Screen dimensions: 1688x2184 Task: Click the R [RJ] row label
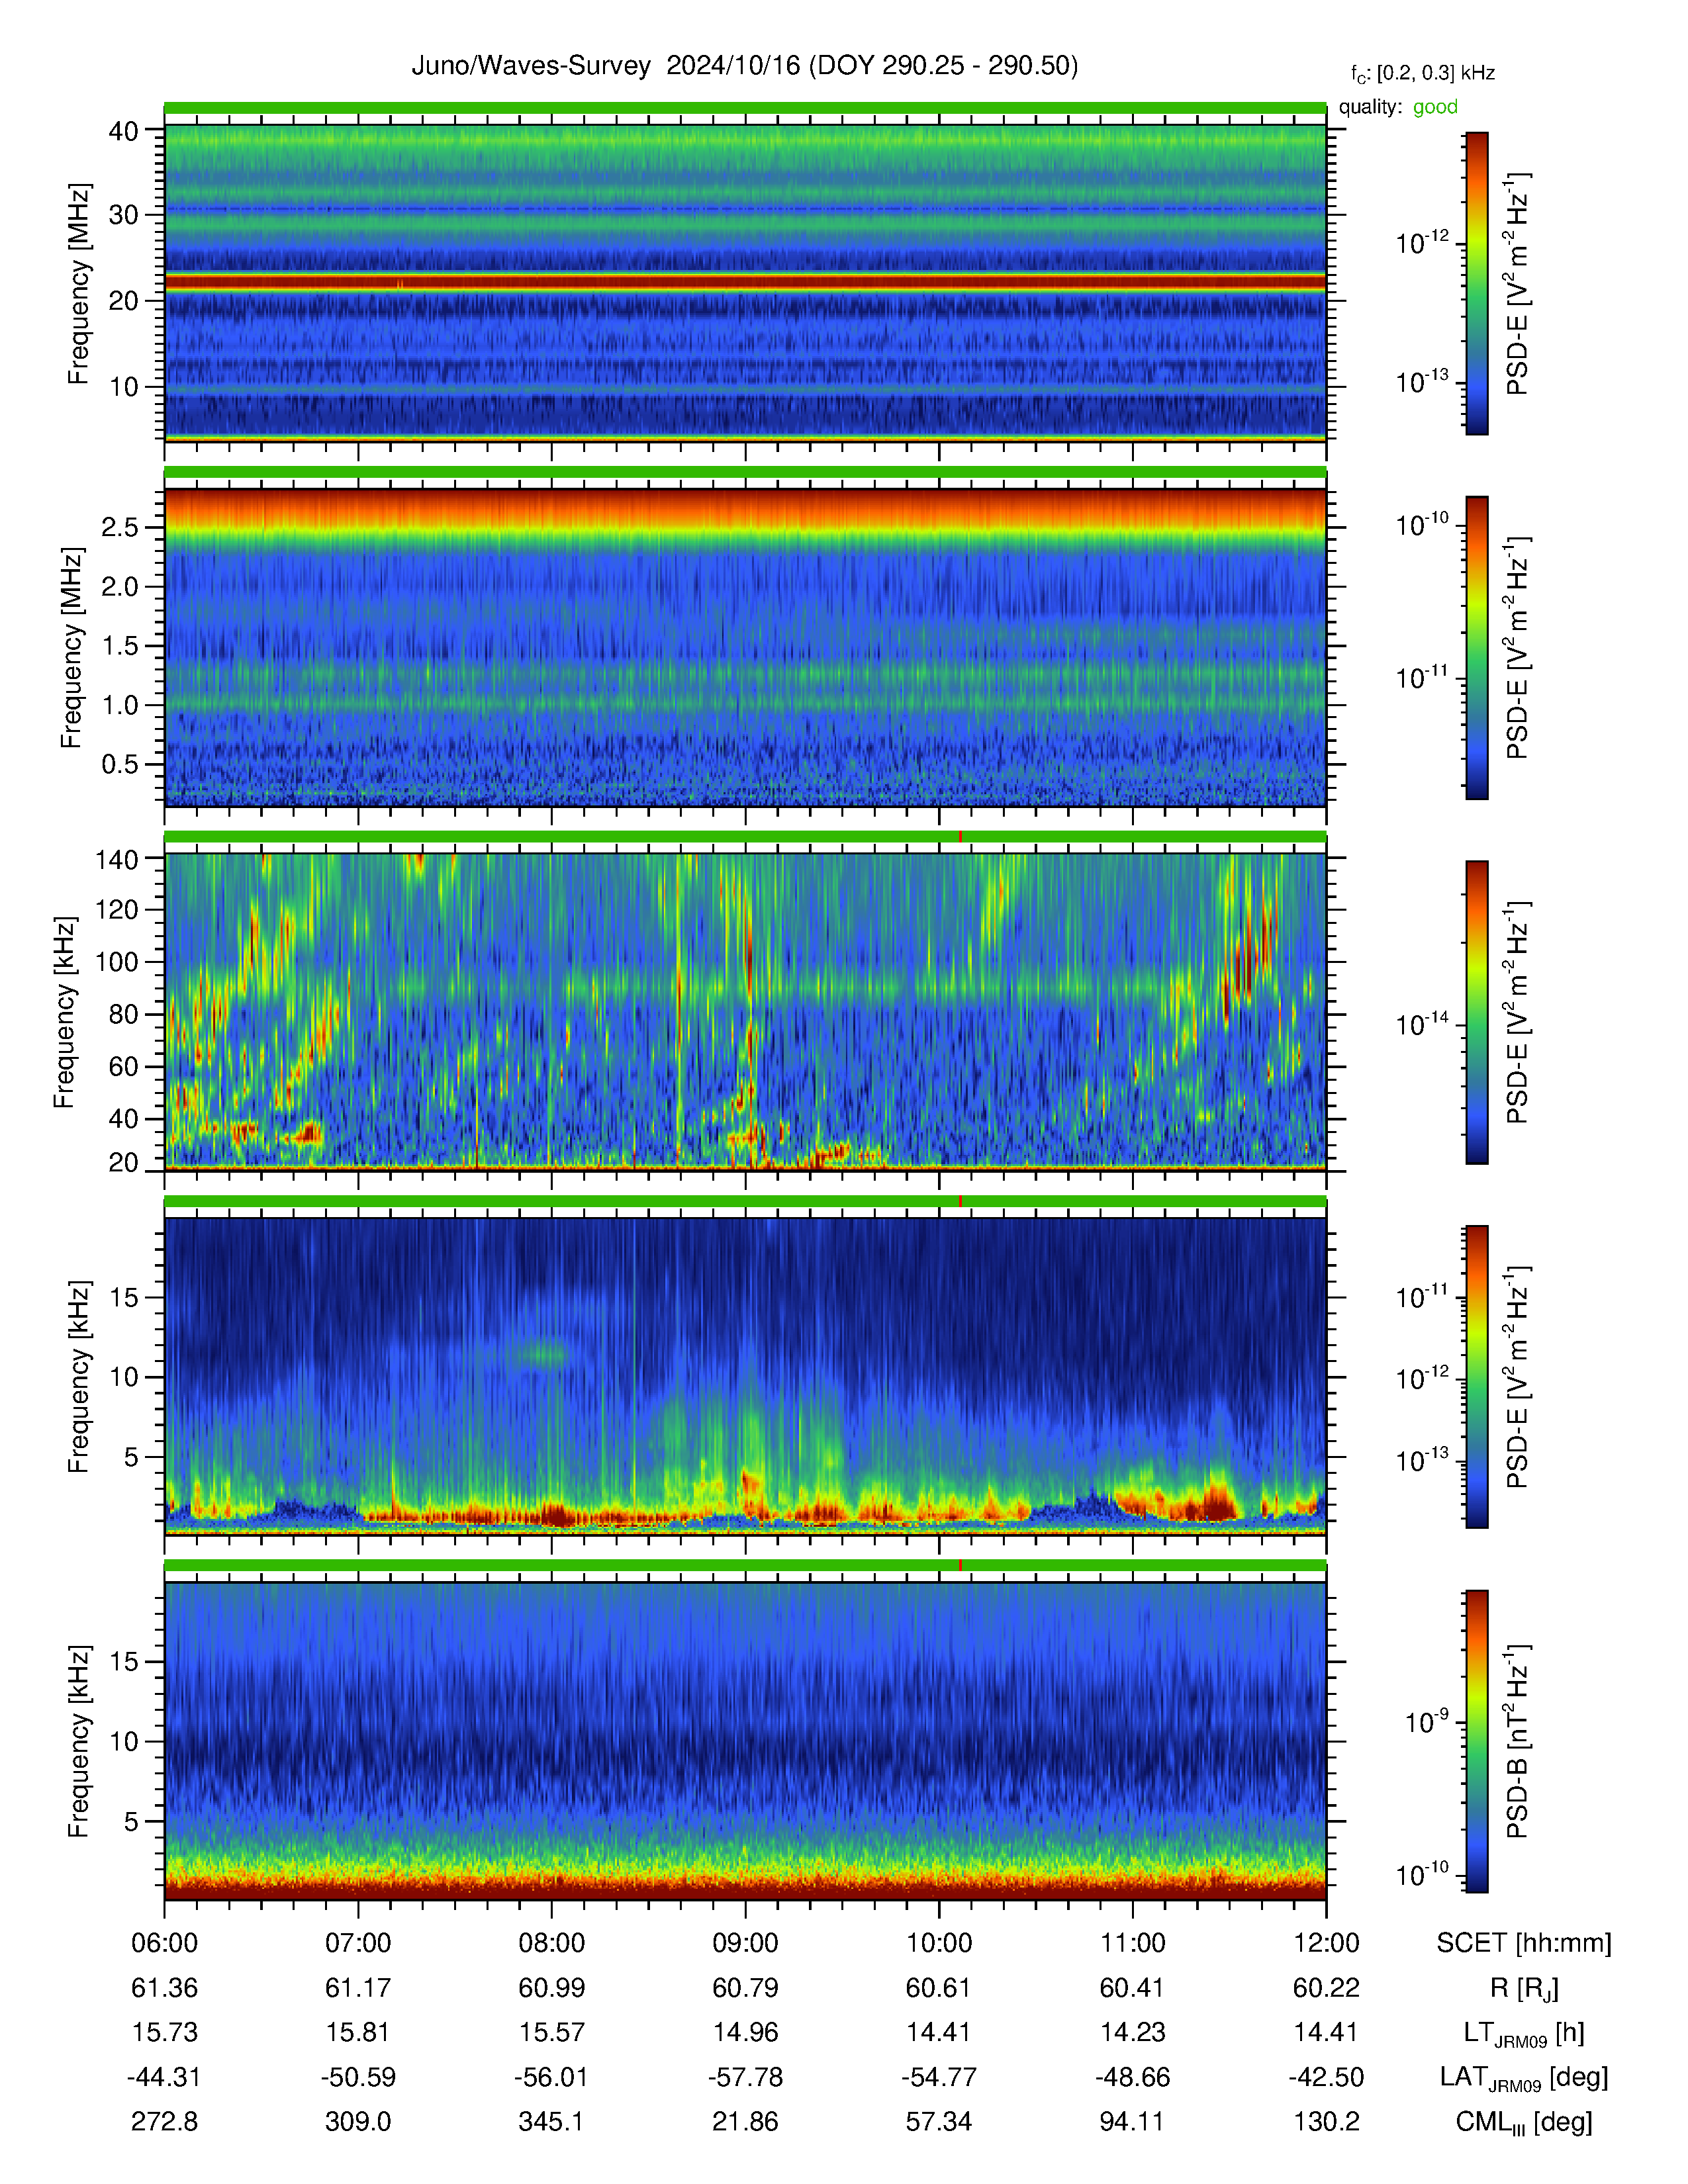tap(1523, 1988)
